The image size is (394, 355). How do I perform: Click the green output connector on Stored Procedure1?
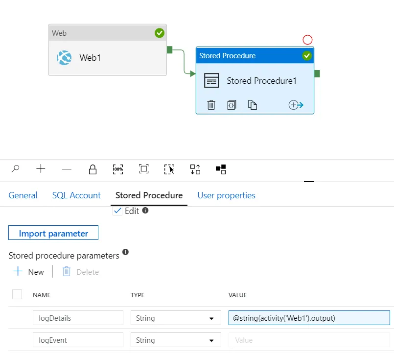coord(317,73)
